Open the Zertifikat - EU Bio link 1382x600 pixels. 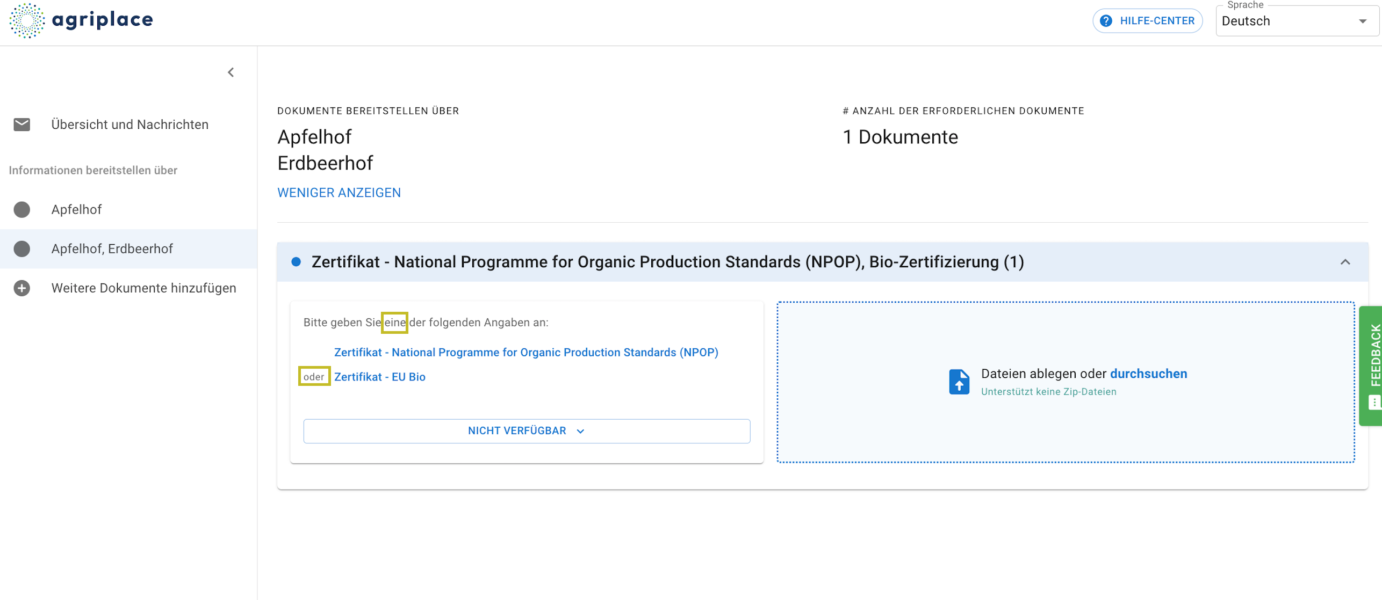click(380, 377)
